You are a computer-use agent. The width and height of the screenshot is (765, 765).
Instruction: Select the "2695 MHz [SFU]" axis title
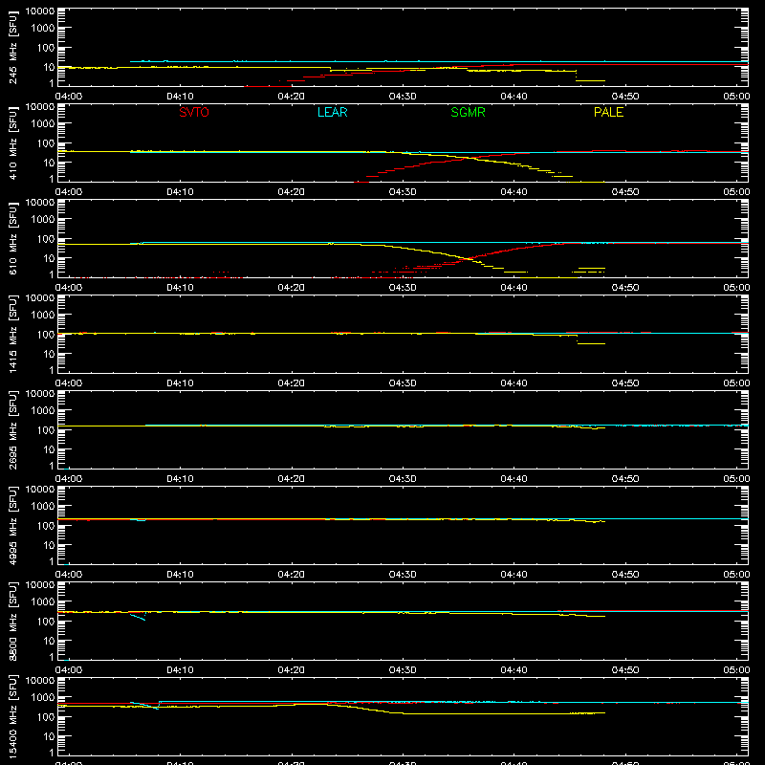(12, 429)
